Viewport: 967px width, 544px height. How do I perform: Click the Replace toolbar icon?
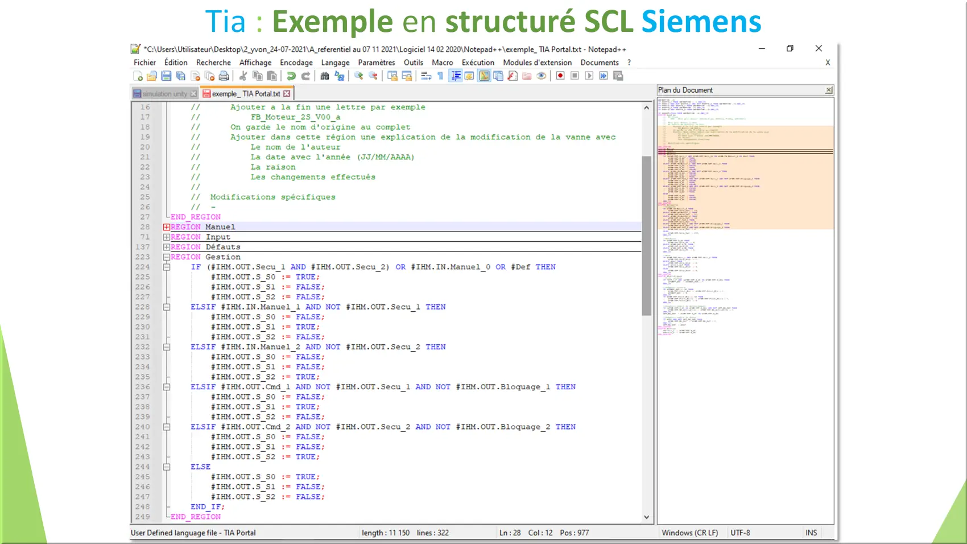click(x=340, y=76)
